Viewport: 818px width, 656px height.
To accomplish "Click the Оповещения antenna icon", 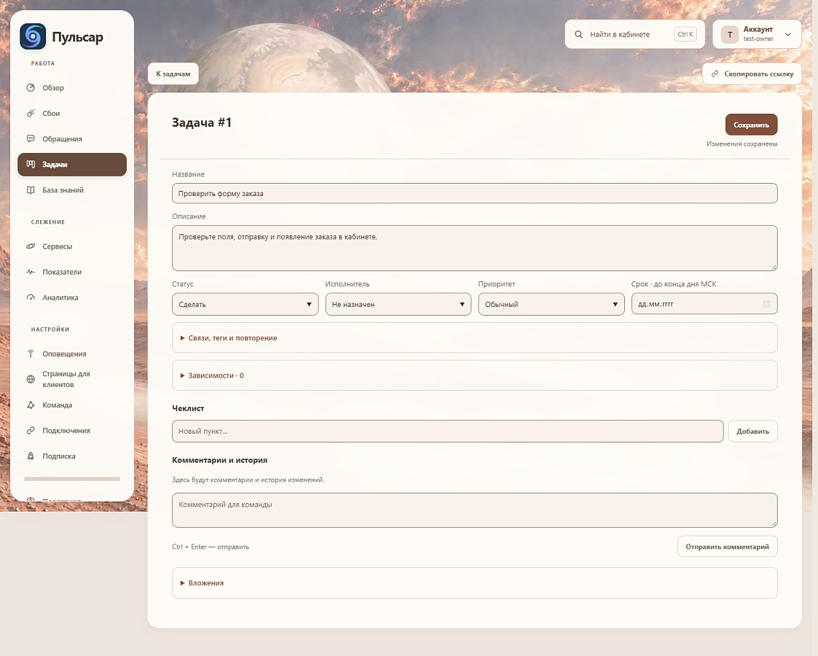I will point(31,354).
